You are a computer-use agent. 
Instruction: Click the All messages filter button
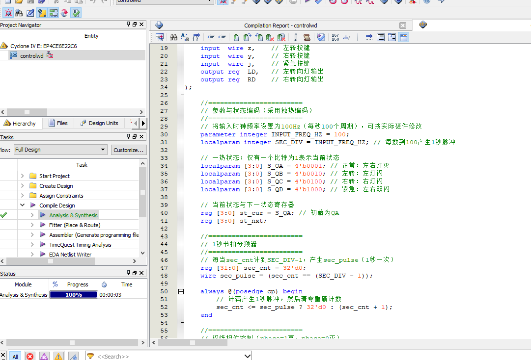[x=15, y=356]
